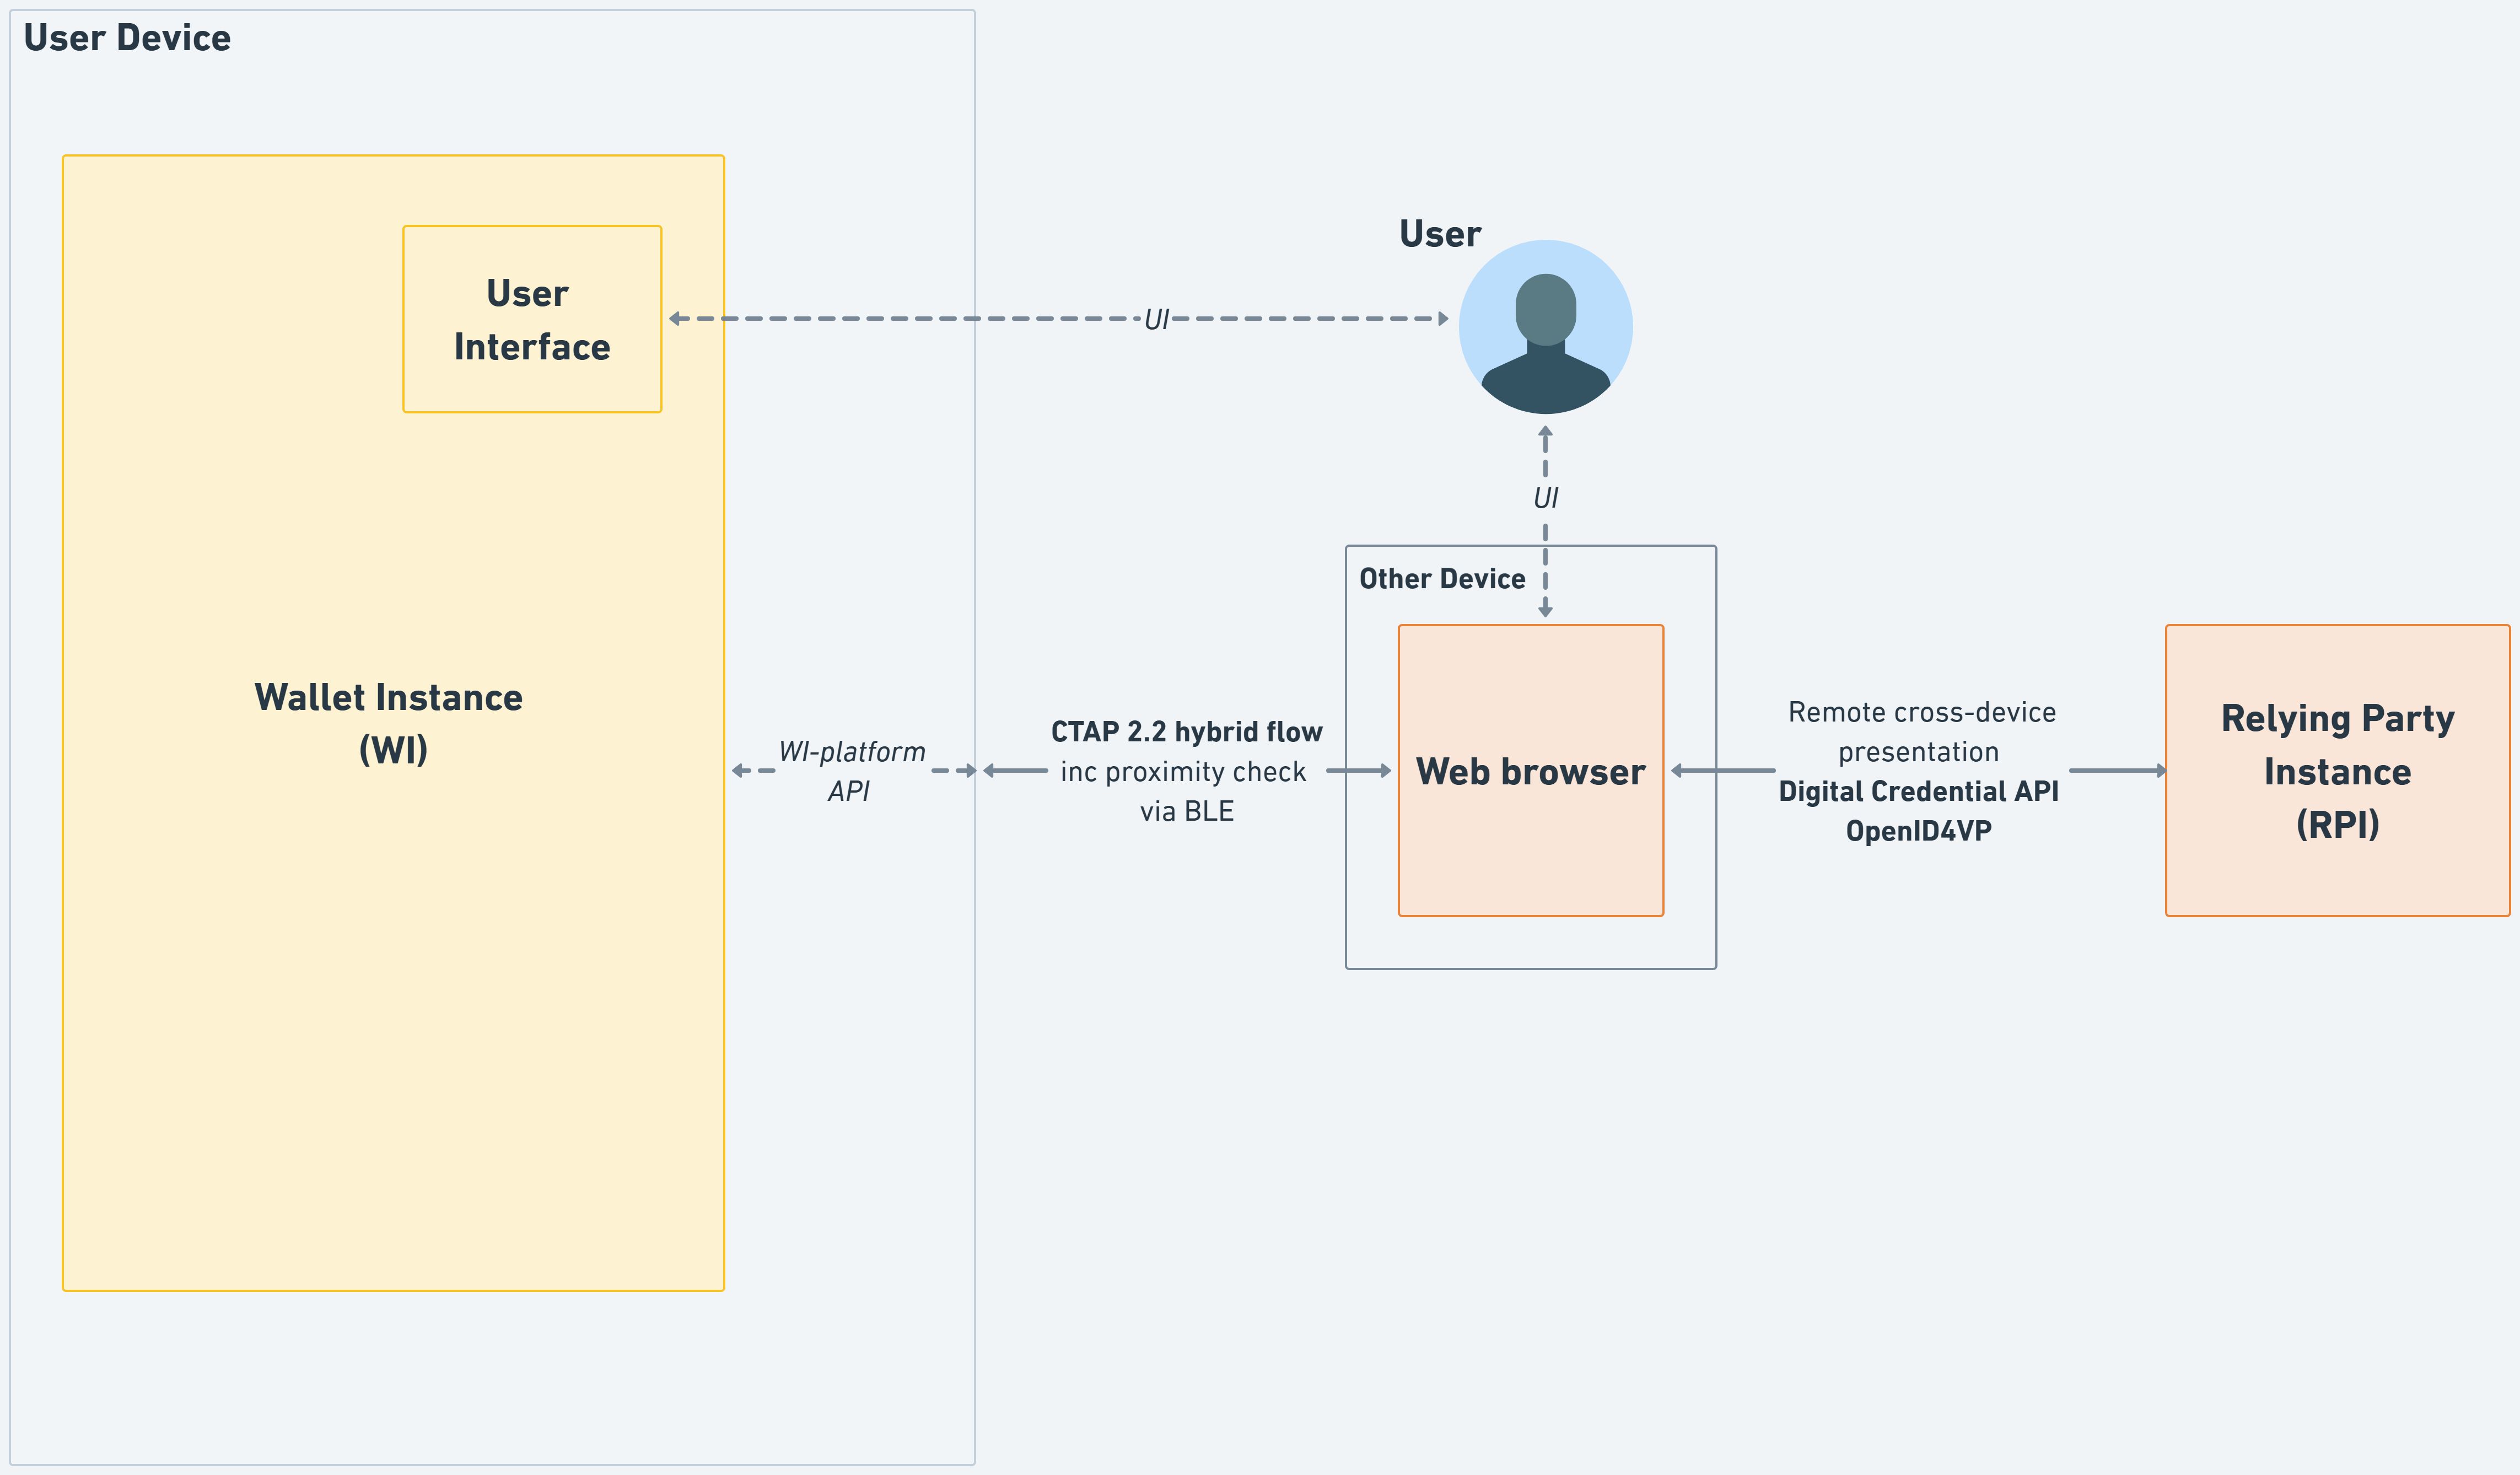This screenshot has height=1475, width=2520.
Task: Click arrowhead pointing at User Interface box
Action: click(675, 319)
